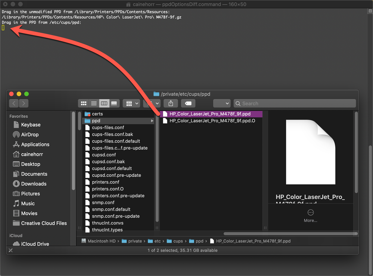Select the cupsd.conf.pre-update file

click(118, 176)
